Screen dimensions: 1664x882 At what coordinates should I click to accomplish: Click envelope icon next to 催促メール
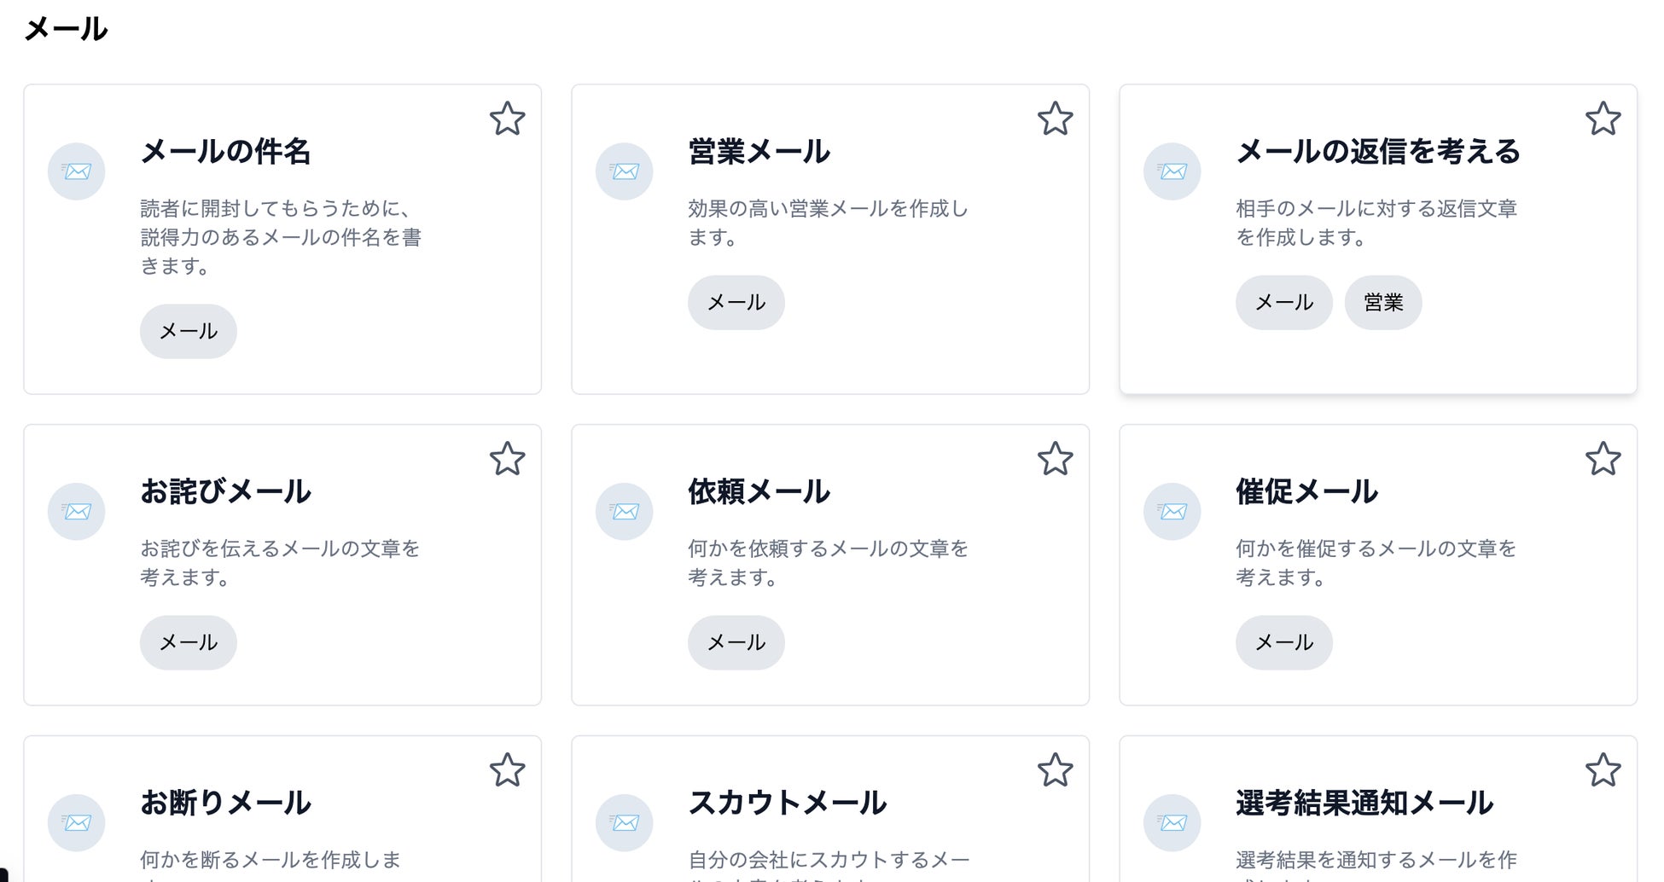pos(1172,512)
